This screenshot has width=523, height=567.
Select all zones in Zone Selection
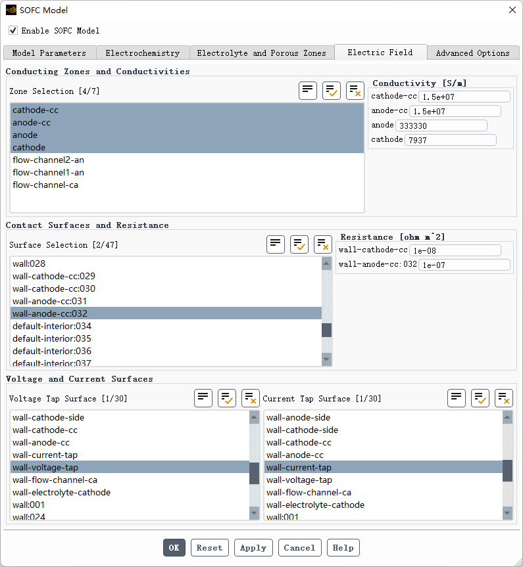pos(332,91)
